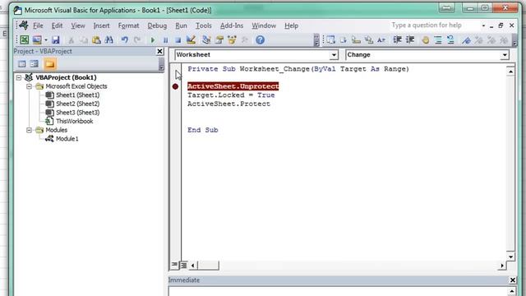Image resolution: width=526 pixels, height=296 pixels.
Task: Save the workbook with the floppy icon
Action: [x=55, y=40]
